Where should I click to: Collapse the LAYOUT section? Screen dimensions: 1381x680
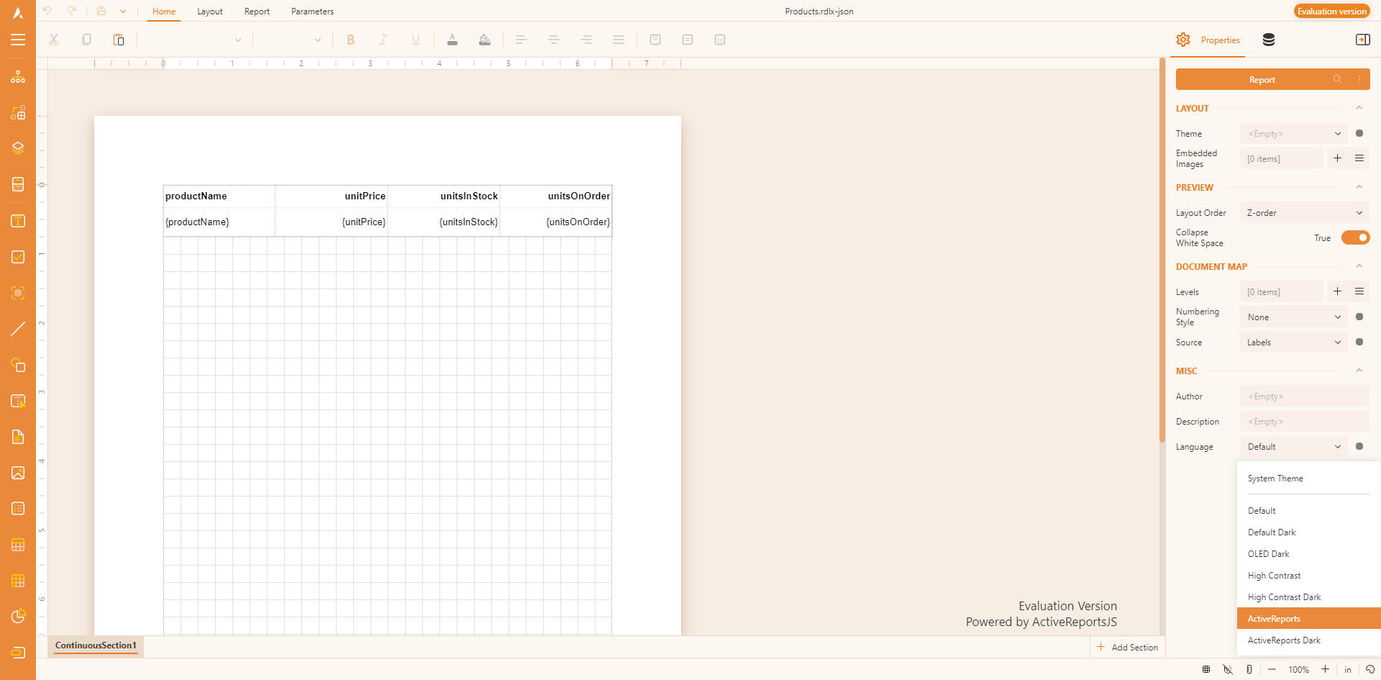(1359, 109)
